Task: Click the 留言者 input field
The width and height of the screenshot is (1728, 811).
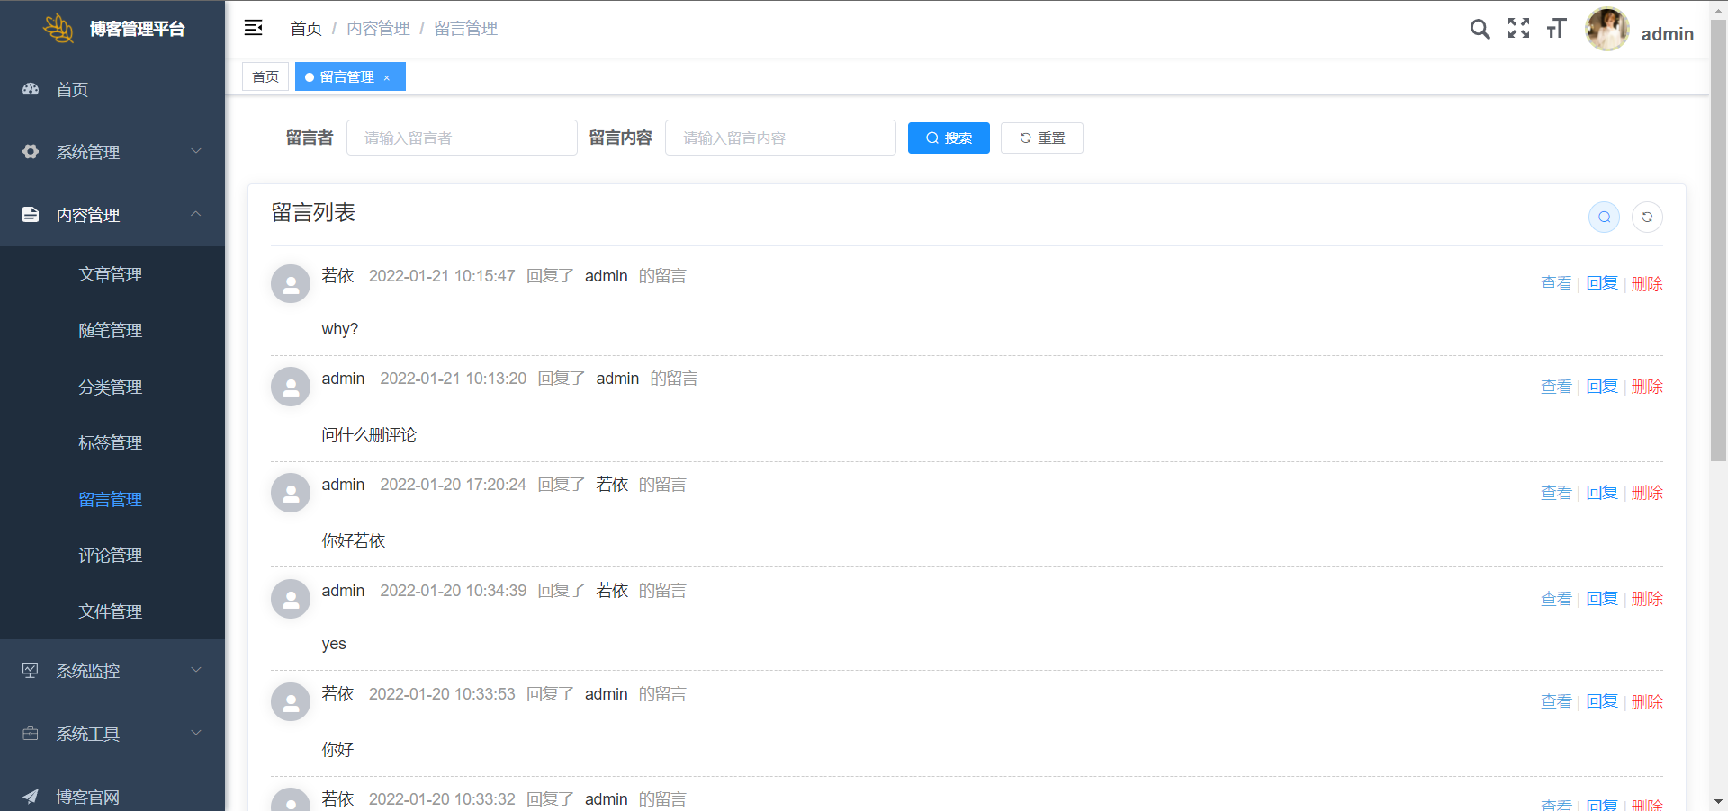Action: coord(462,138)
